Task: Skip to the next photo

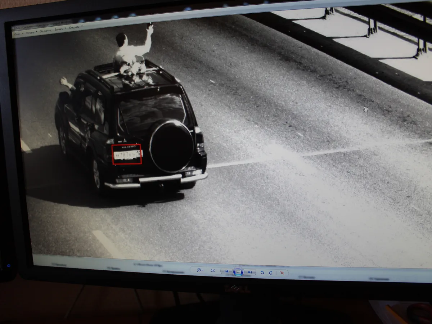Action: coord(250,272)
